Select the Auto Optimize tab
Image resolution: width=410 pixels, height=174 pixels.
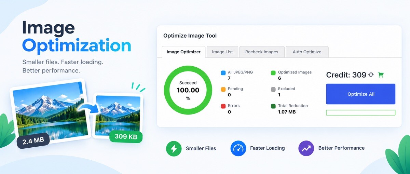(307, 52)
